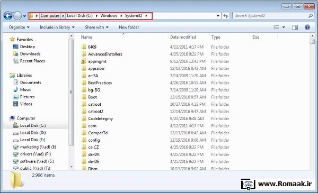This screenshot has width=318, height=193.
Task: Open the Share with menu
Action: [x=96, y=27]
